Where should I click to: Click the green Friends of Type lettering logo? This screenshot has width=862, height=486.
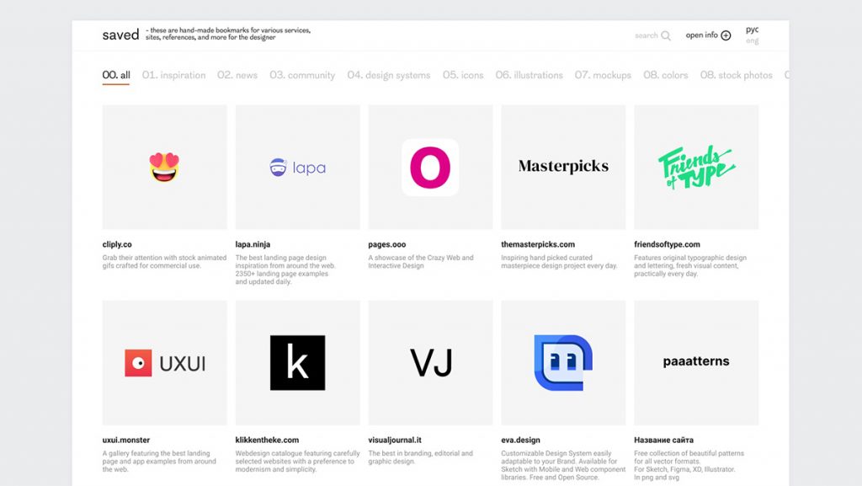click(x=695, y=166)
